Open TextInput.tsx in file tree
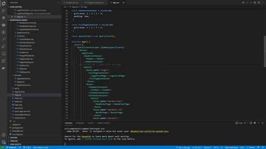266x149 pixels. (x=25, y=72)
